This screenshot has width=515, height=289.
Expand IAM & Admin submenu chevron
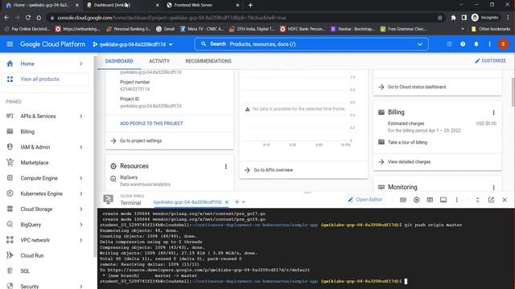[x=81, y=147]
